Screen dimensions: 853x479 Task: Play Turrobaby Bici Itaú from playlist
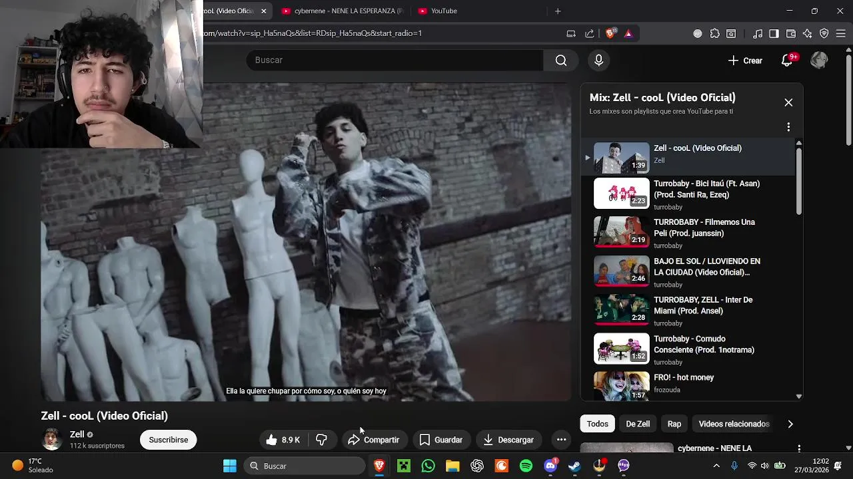[x=688, y=194]
